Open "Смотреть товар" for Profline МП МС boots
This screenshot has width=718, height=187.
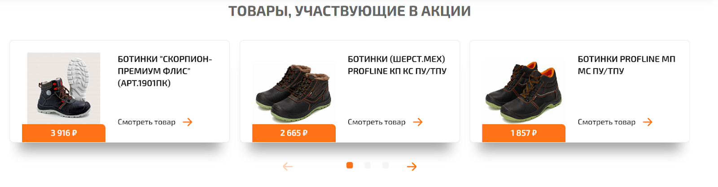[607, 122]
